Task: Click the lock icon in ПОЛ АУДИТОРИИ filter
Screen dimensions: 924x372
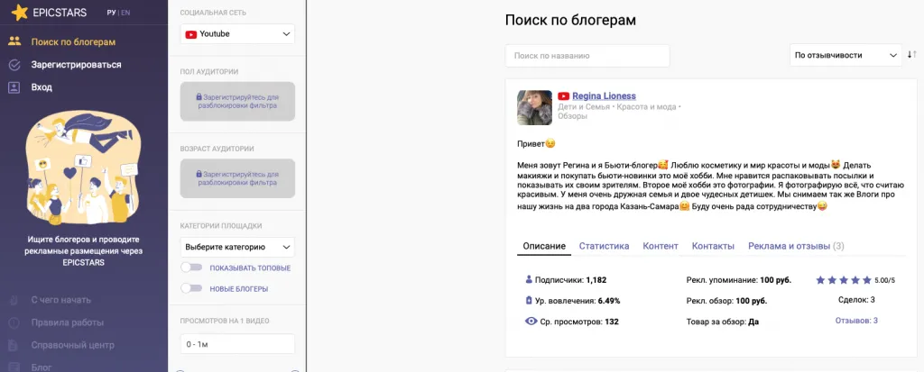Action: [199, 96]
